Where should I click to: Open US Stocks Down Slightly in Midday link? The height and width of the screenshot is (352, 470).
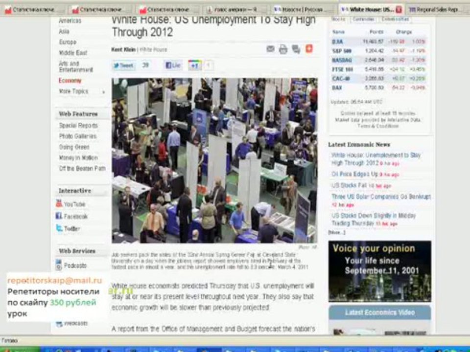[374, 220]
